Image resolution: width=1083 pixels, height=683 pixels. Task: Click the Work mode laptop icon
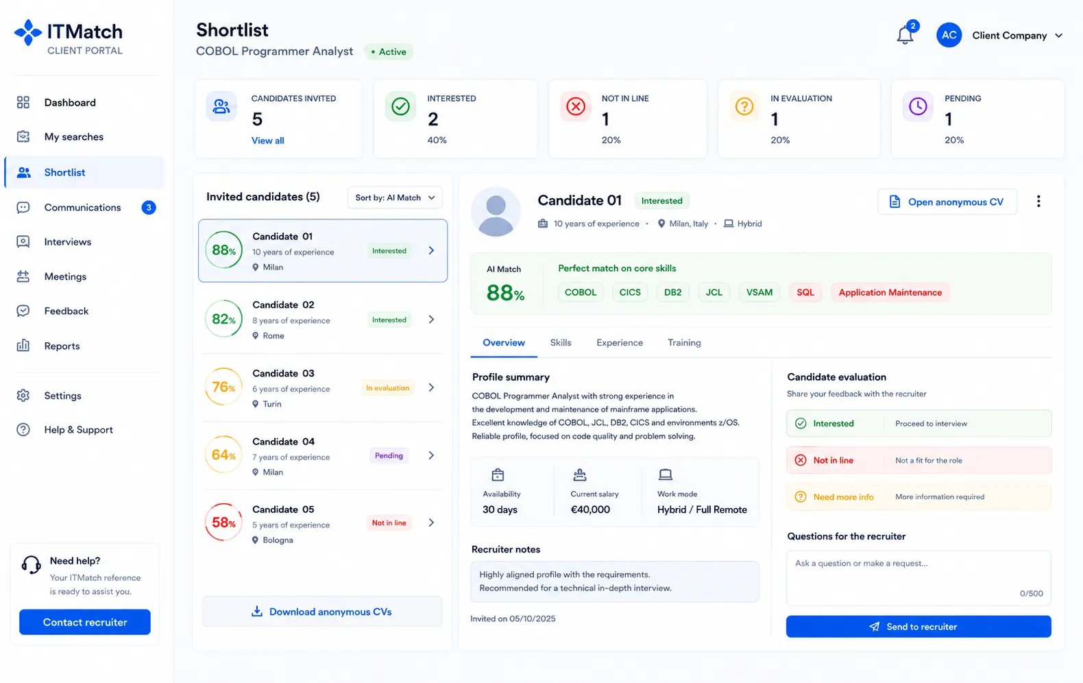[665, 475]
